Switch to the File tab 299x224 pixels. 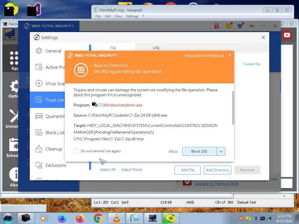(x=113, y=48)
